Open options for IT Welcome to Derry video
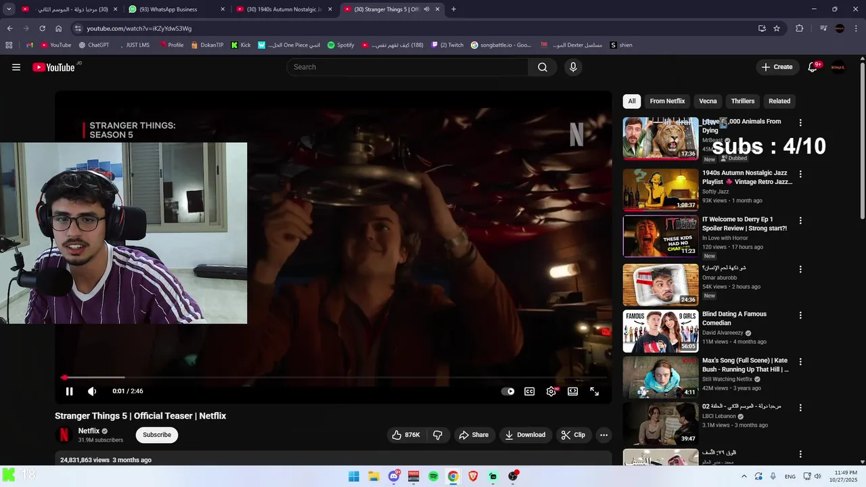 (x=800, y=221)
